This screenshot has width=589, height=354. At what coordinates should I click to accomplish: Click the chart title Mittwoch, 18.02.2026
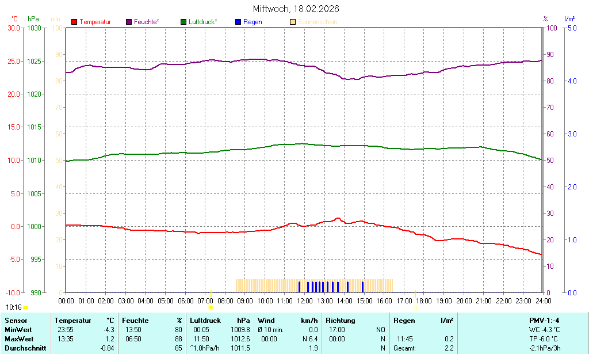tap(296, 9)
